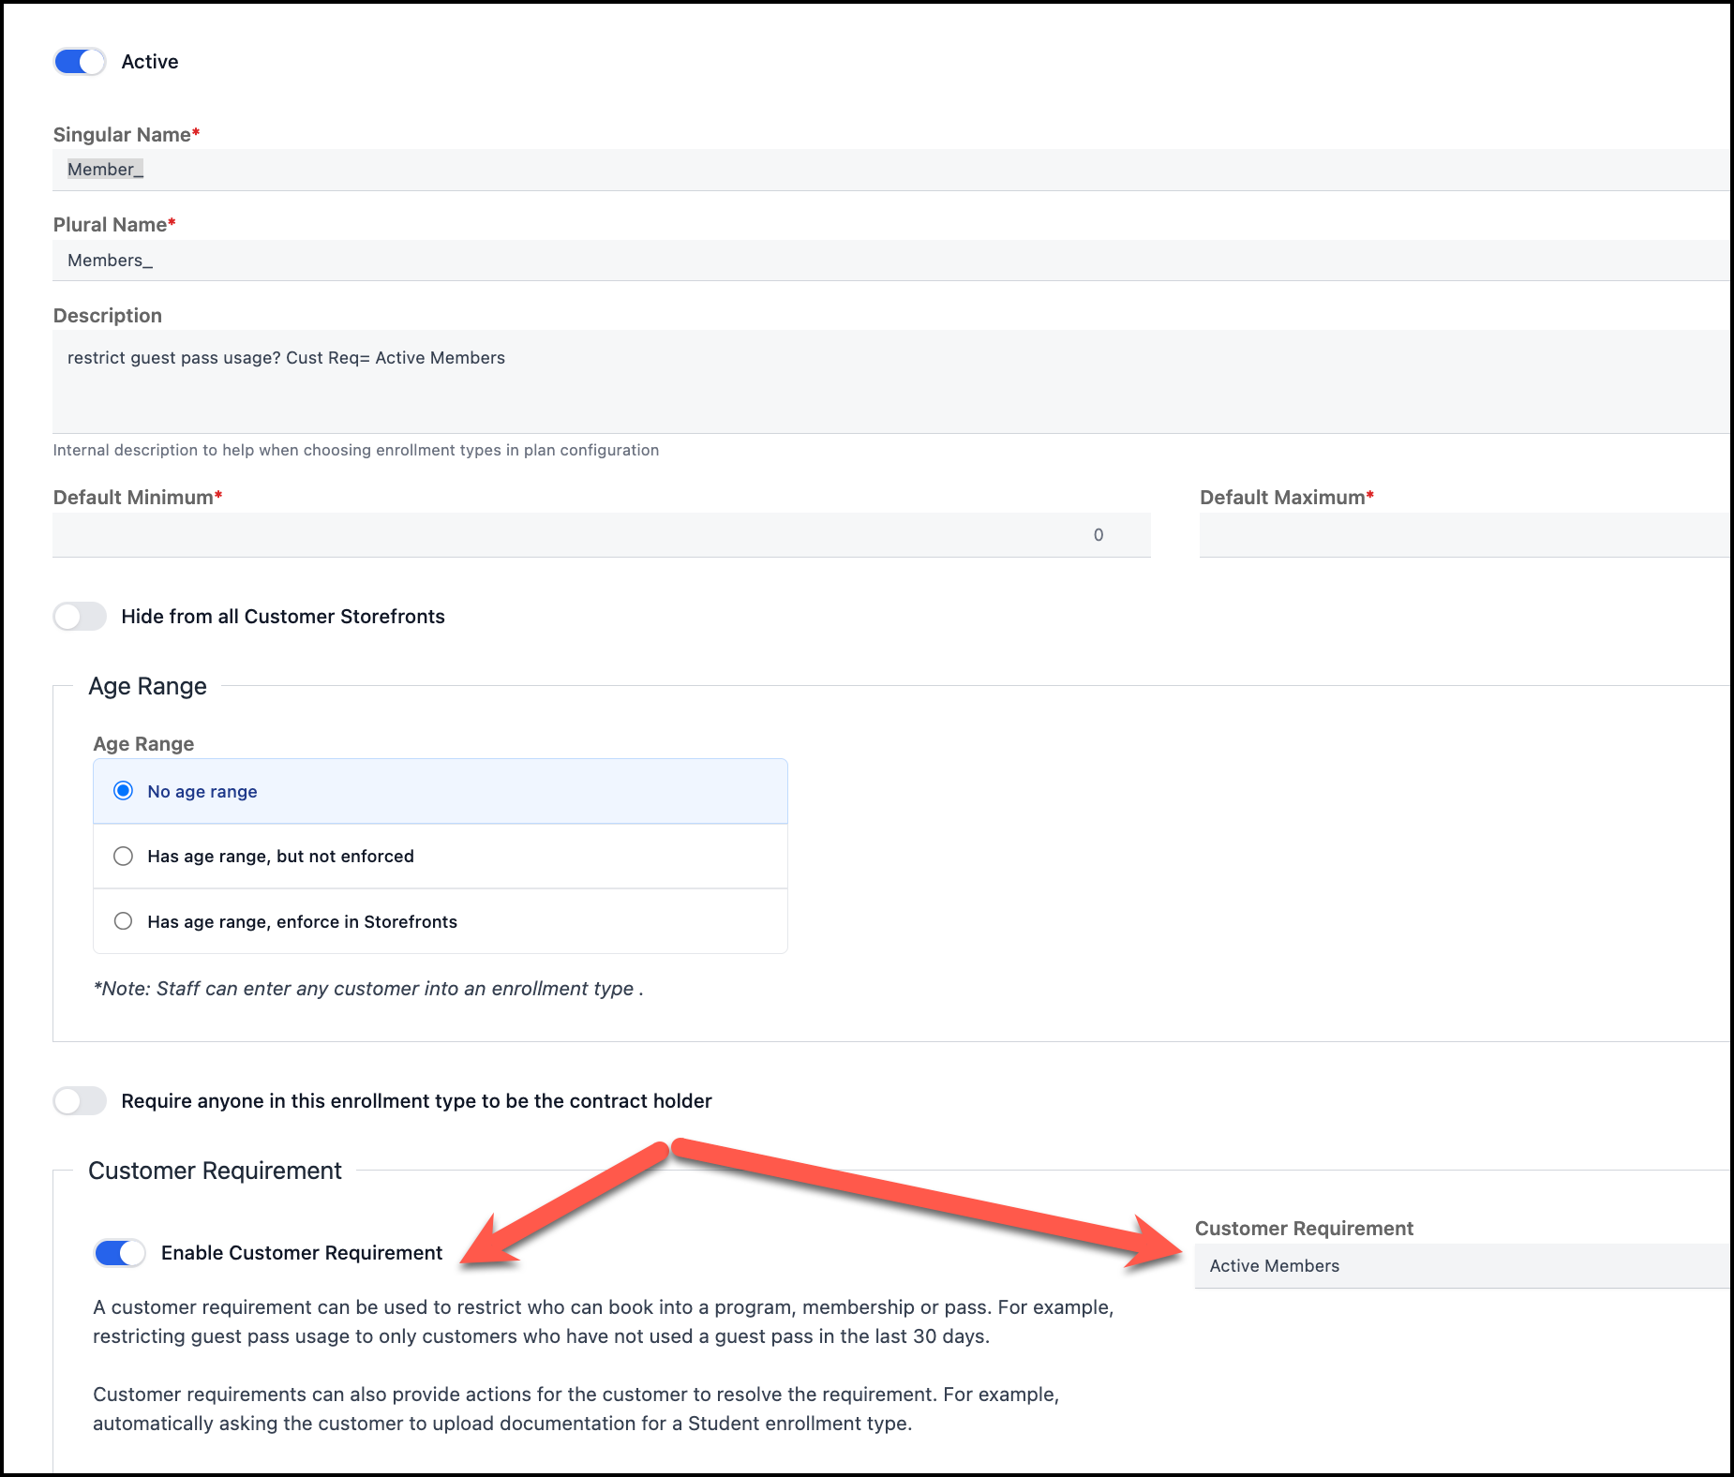Click the empty Default Maximum field
This screenshot has height=1477, width=1734.
click(1462, 535)
